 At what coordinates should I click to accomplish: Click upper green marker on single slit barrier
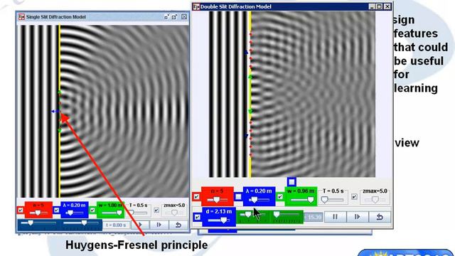[x=60, y=92]
